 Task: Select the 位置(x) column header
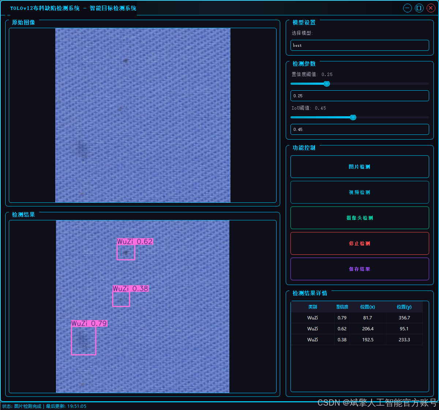368,307
